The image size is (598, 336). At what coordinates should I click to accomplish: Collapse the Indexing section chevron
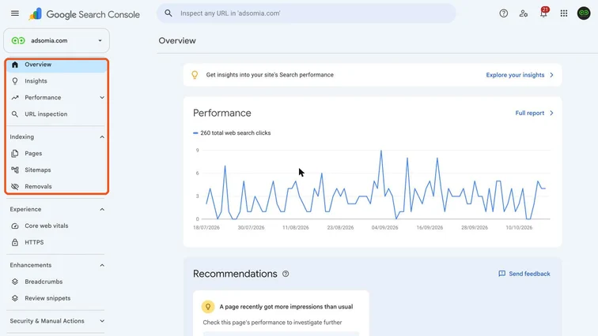(102, 136)
